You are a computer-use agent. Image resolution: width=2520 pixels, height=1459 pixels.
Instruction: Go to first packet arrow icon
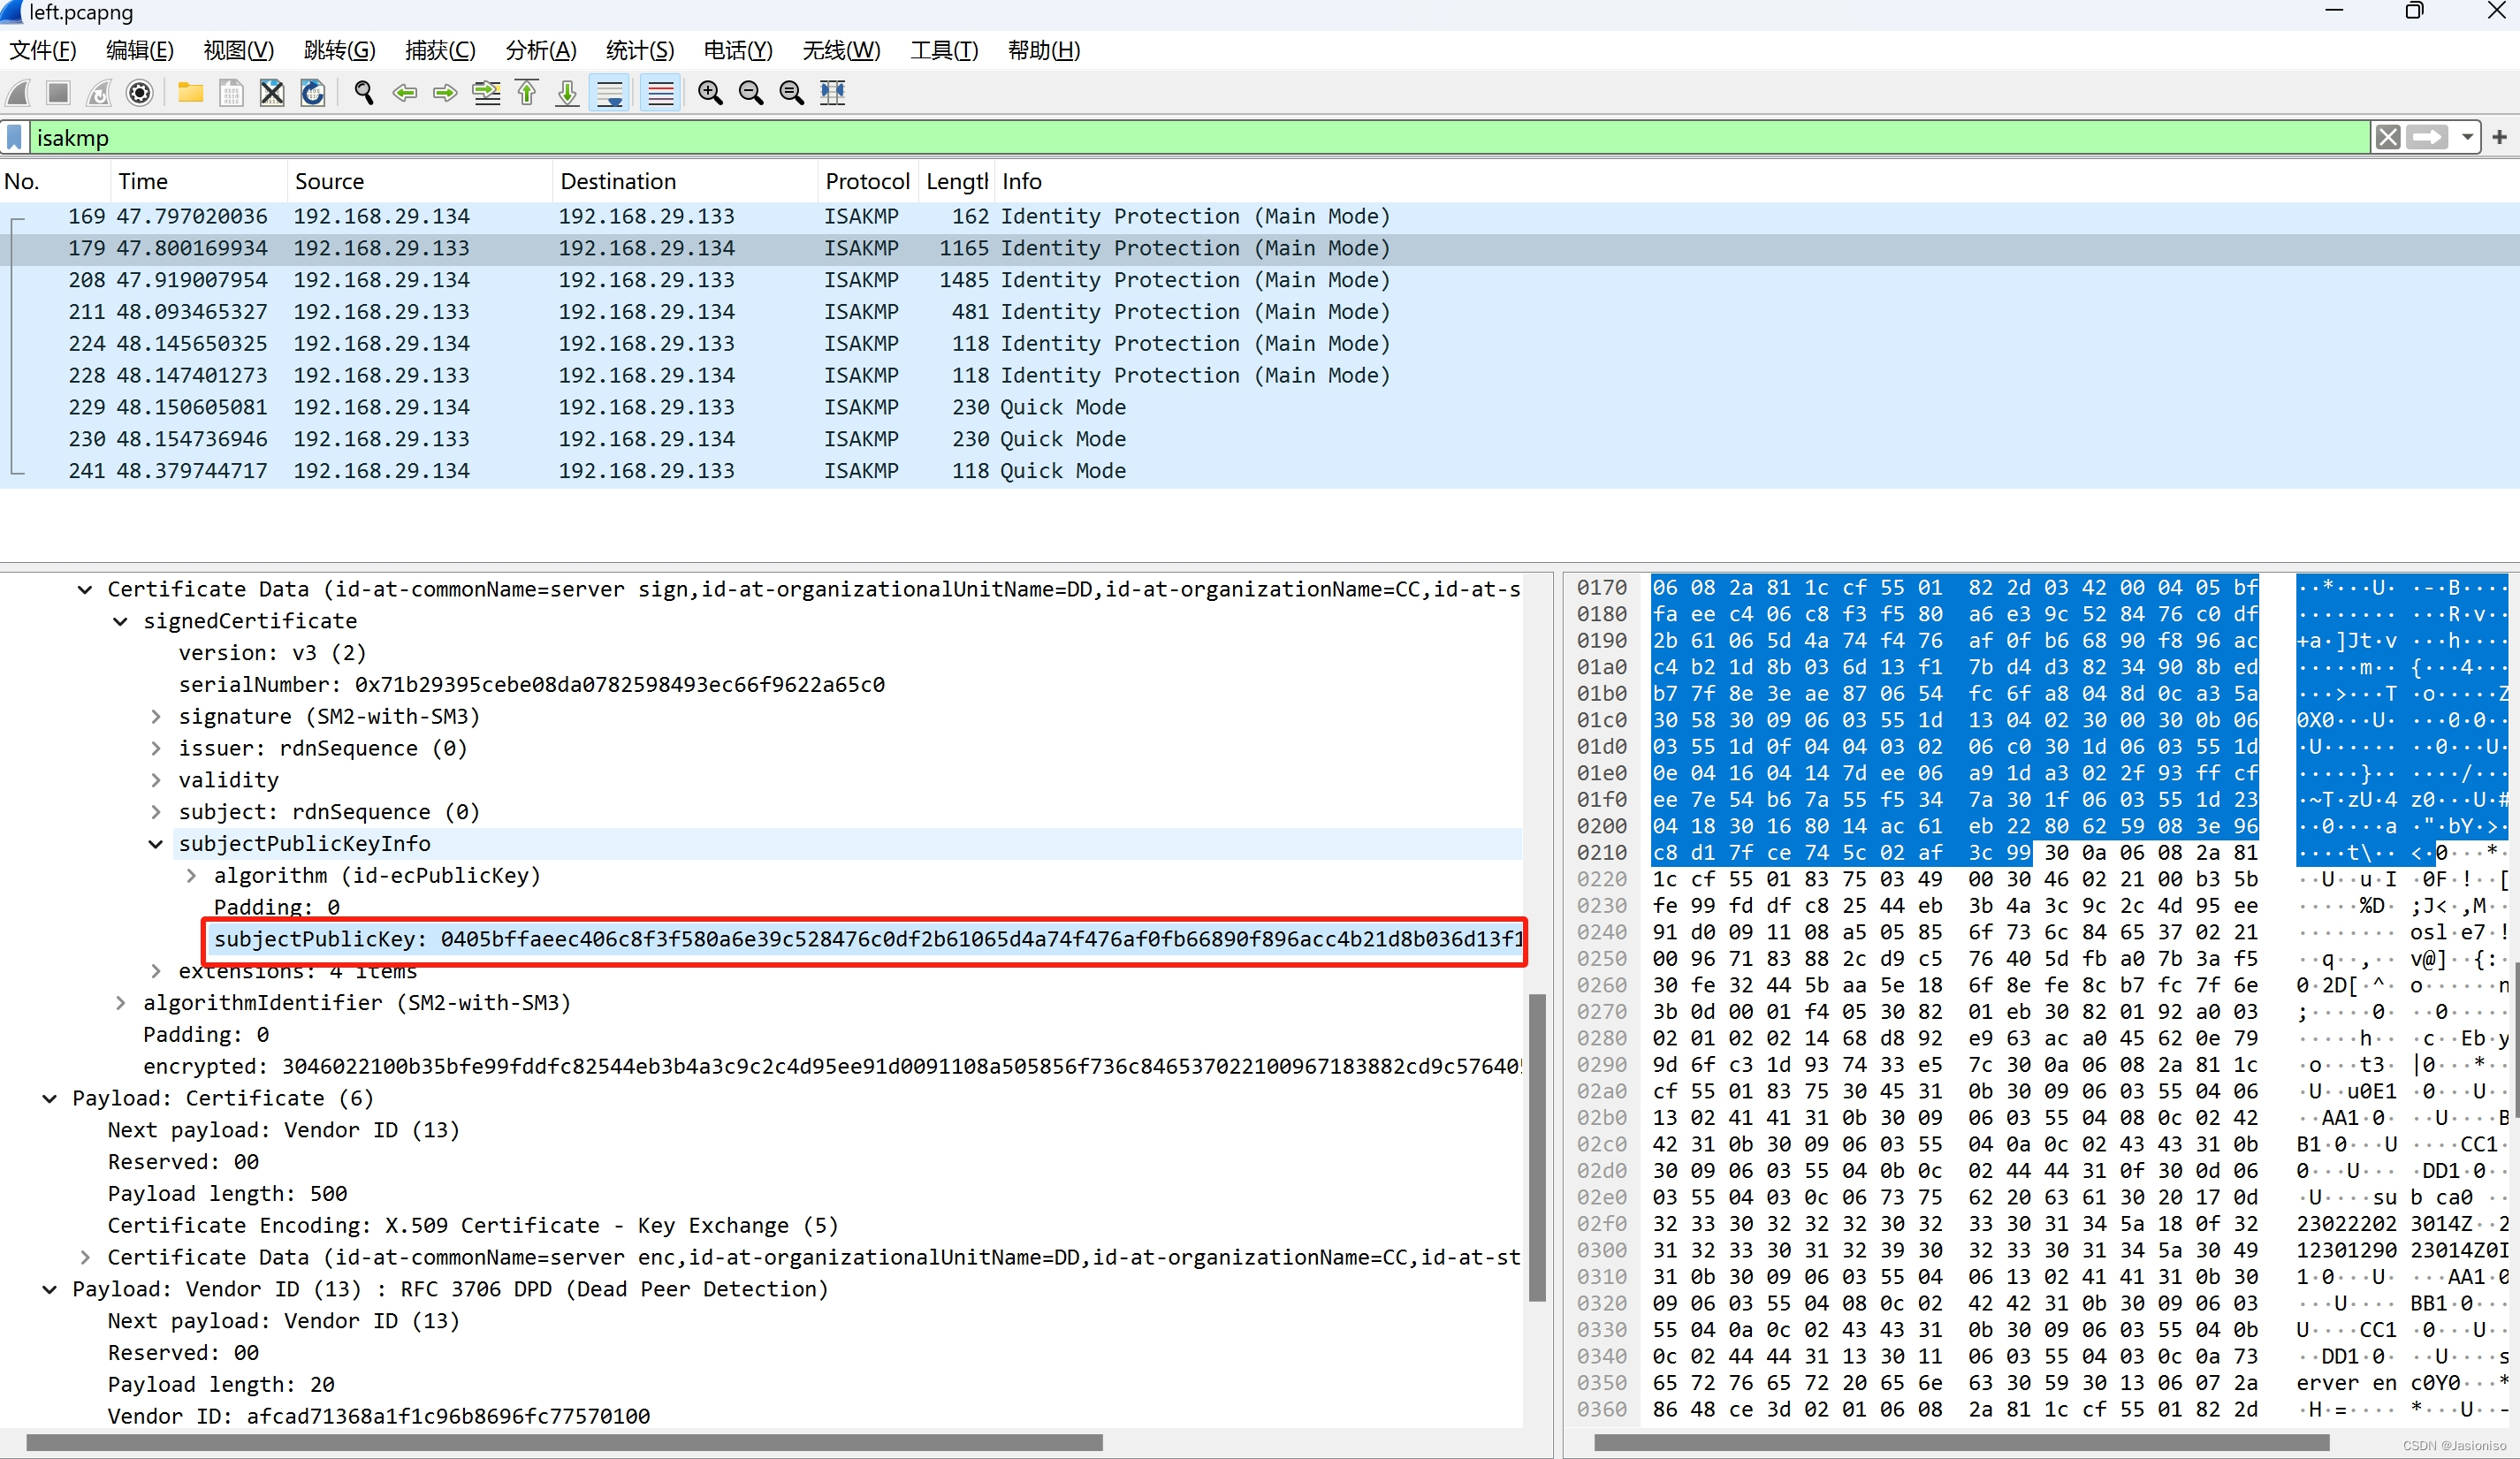pyautogui.click(x=527, y=93)
